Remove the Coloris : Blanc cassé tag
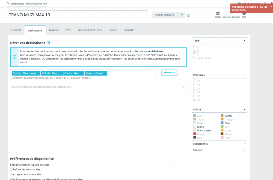 pyautogui.click(x=37, y=73)
